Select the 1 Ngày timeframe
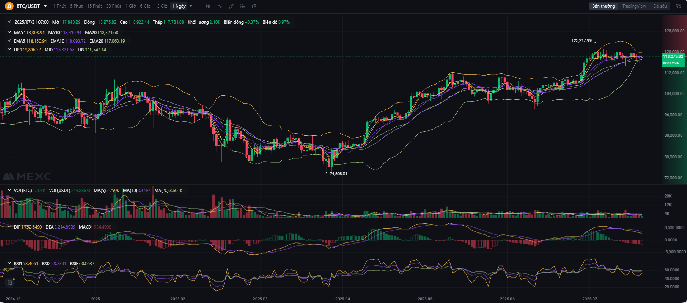Viewport: 687px width, 303px height. [x=179, y=6]
